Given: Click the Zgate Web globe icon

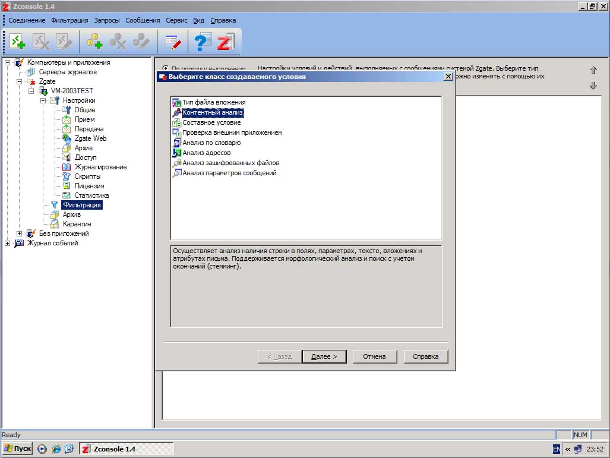Looking at the screenshot, I should click(x=67, y=138).
